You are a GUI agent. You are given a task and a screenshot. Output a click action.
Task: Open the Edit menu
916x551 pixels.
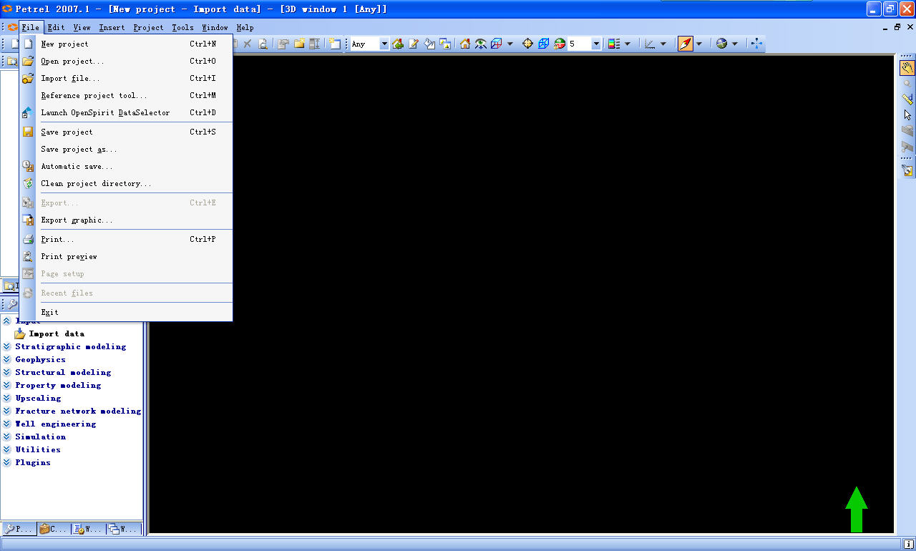[x=56, y=27]
